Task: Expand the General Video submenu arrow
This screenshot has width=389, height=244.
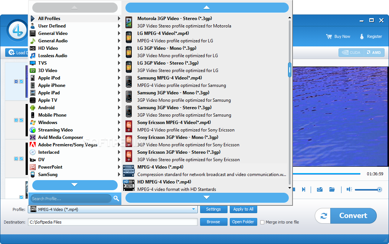Action: (x=119, y=33)
